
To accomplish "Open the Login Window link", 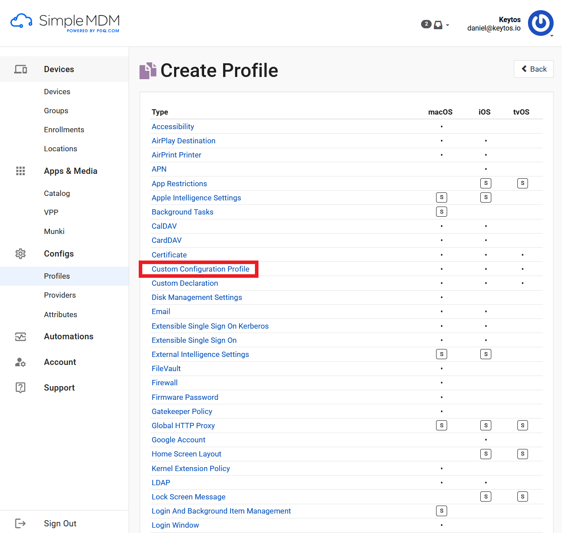I will tap(175, 525).
